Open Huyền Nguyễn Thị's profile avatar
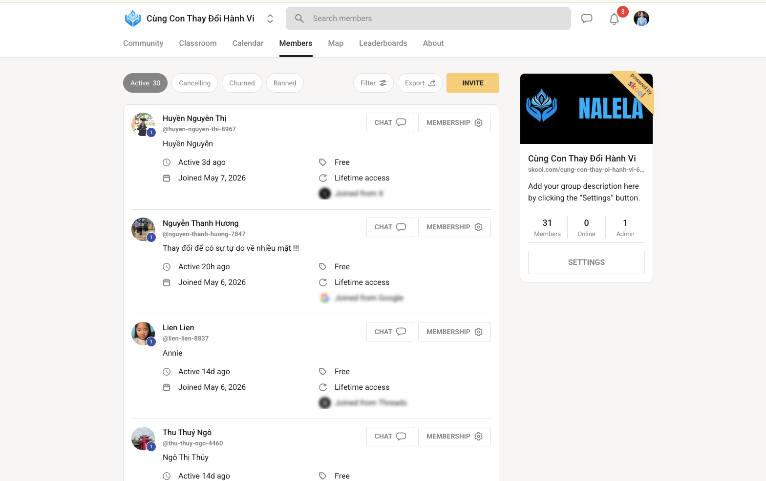The image size is (766, 481). click(143, 124)
